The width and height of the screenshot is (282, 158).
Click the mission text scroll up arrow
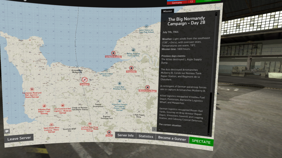216,14
